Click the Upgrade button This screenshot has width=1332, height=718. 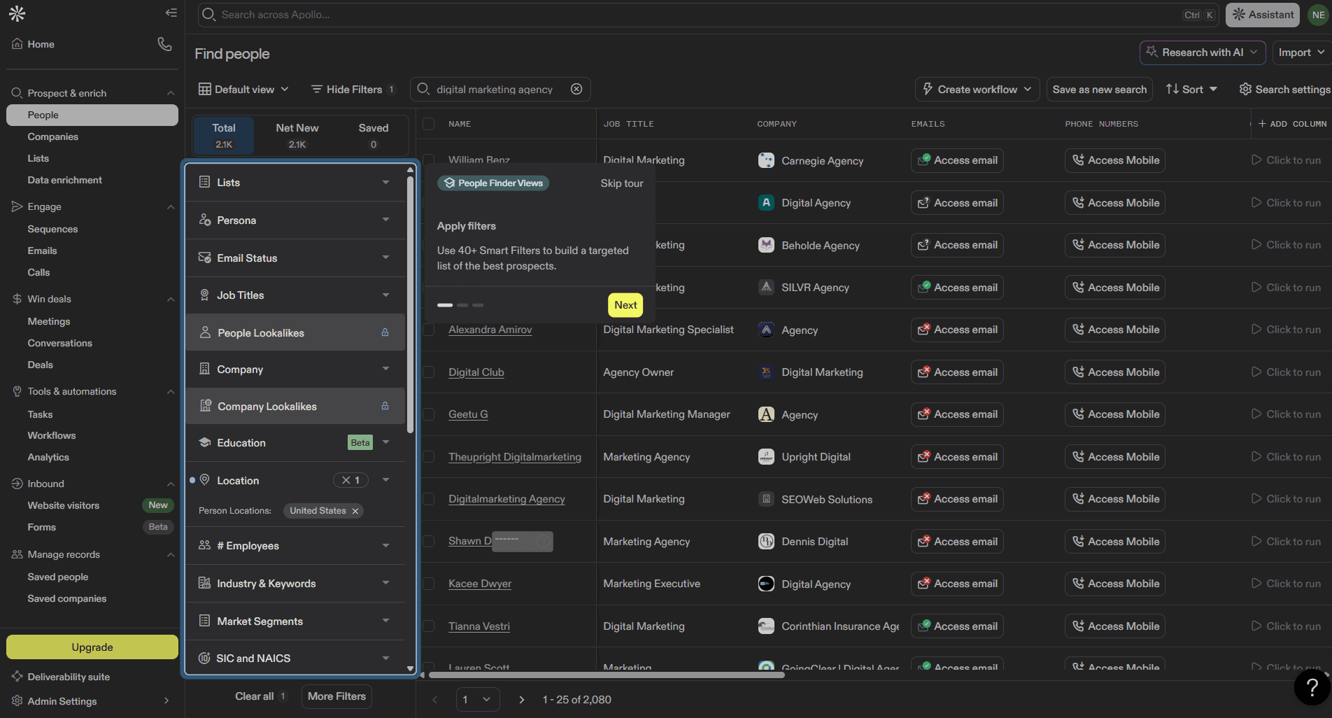pos(92,647)
